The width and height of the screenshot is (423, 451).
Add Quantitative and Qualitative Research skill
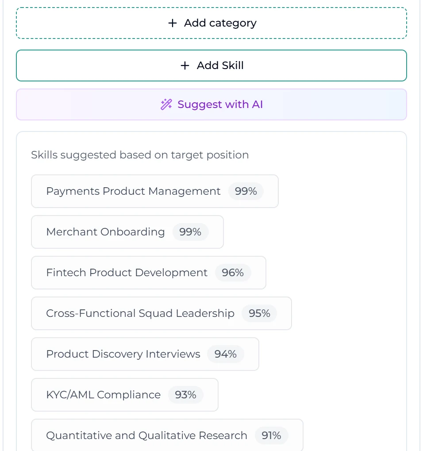(167, 435)
